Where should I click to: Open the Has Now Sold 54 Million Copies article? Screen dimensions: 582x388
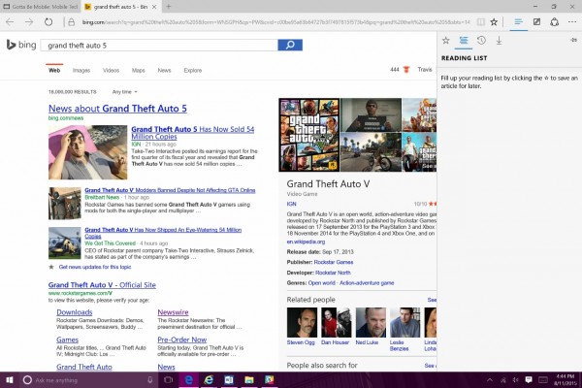click(x=193, y=133)
